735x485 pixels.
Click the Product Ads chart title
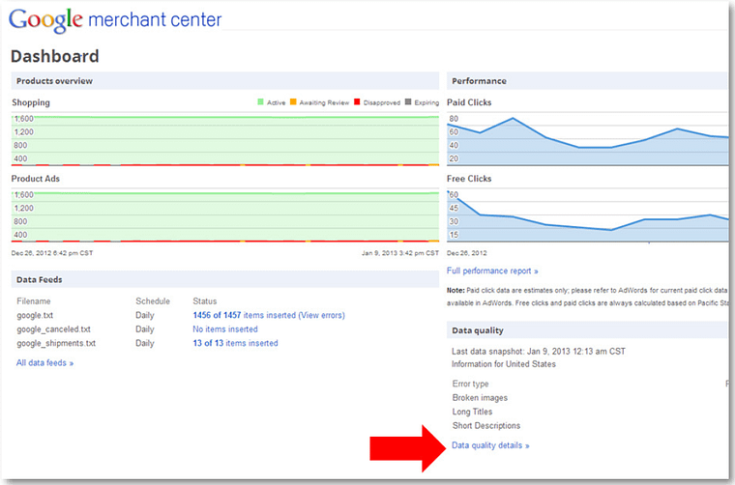pyautogui.click(x=35, y=179)
